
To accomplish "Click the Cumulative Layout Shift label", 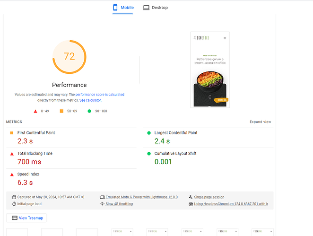I will (x=175, y=153).
